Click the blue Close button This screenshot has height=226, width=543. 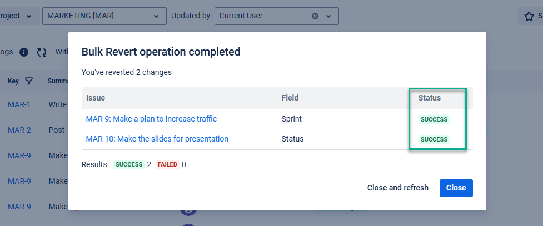coord(456,188)
